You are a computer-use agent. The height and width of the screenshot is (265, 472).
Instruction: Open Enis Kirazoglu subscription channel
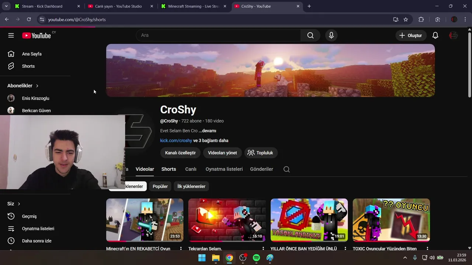[35, 98]
